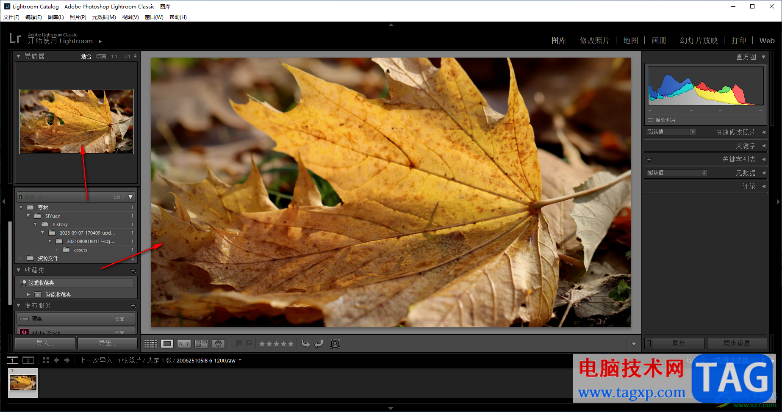Collapse the SiYuan folder
The height and width of the screenshot is (412, 782).
tap(28, 216)
